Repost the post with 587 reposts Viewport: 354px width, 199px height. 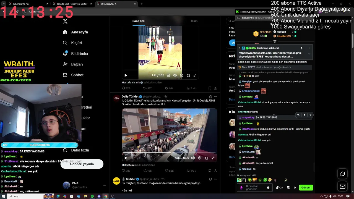click(147, 88)
